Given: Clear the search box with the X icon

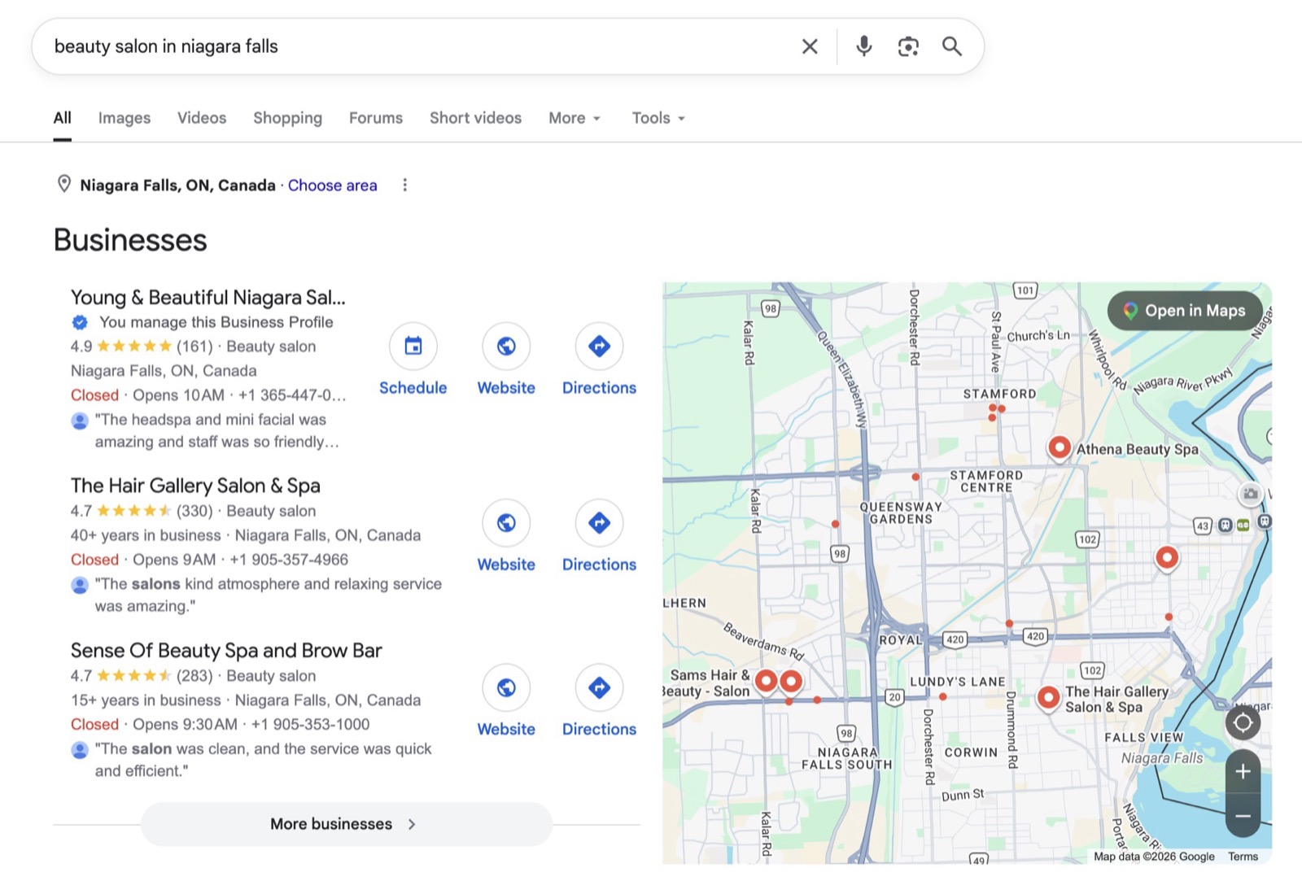Looking at the screenshot, I should (810, 46).
